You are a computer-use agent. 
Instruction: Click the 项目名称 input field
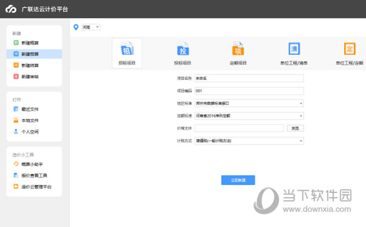[249, 78]
